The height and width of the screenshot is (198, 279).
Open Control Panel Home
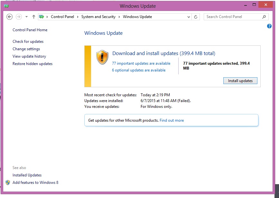(x=30, y=30)
